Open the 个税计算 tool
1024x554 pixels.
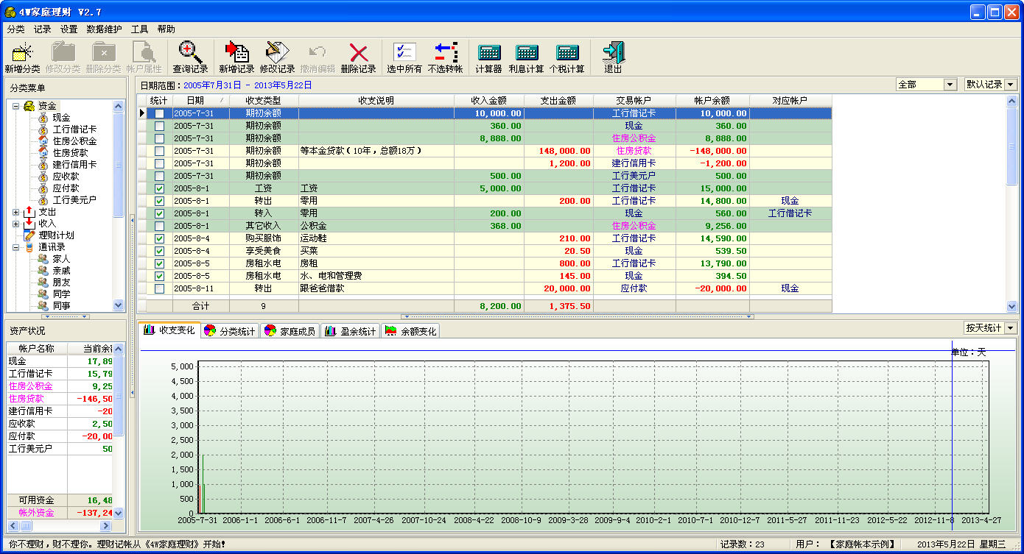[567, 53]
